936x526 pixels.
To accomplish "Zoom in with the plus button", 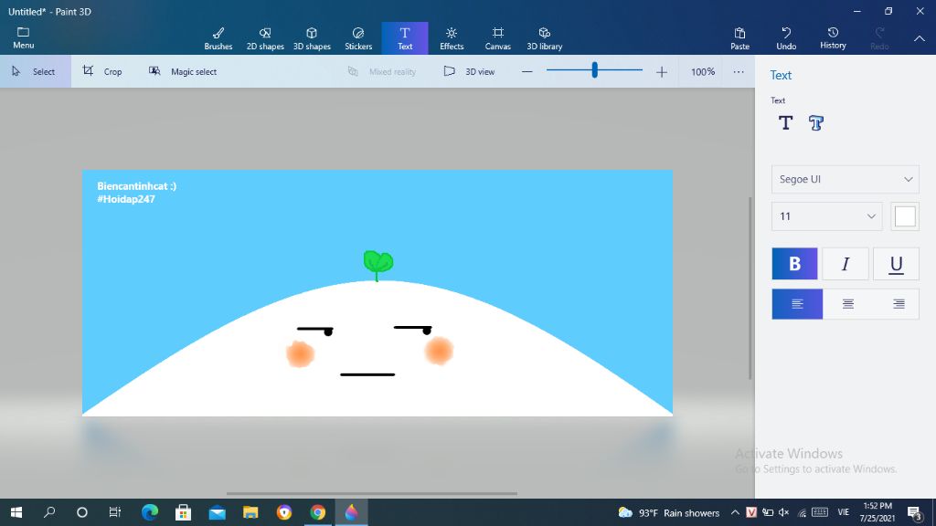I will click(x=662, y=72).
